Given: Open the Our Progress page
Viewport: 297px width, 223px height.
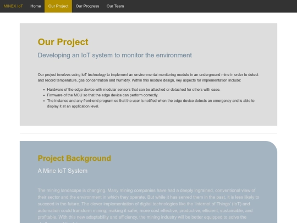Looking at the screenshot, I should point(87,6).
